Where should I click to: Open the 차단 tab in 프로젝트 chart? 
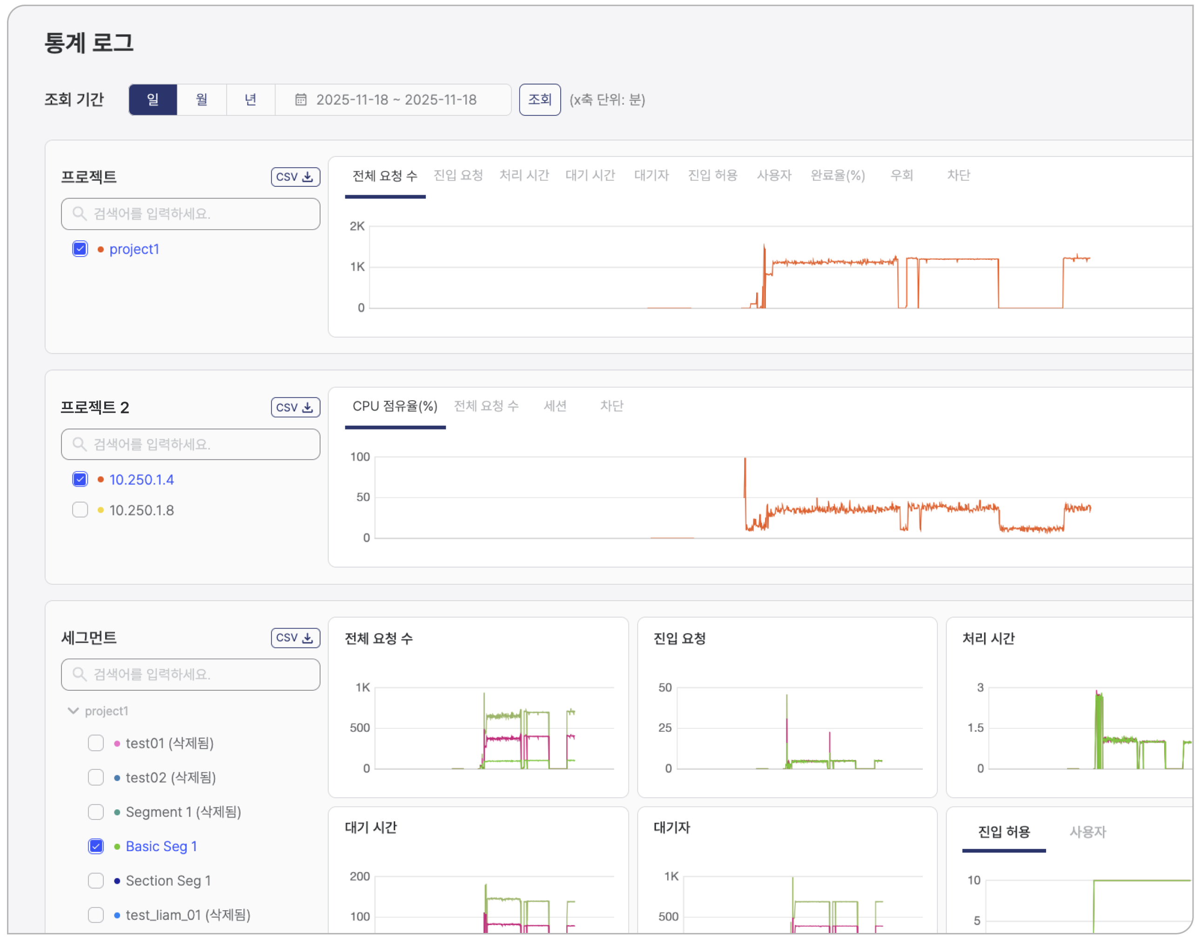(x=958, y=175)
